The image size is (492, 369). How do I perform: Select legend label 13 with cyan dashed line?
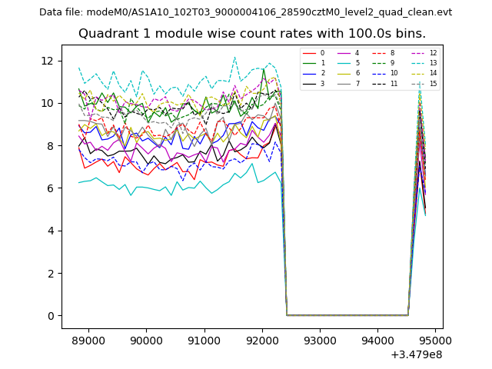433,63
